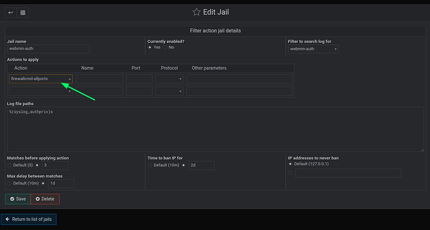430x230 pixels.
Task: Select Yes for Currently enabled
Action: pos(150,47)
